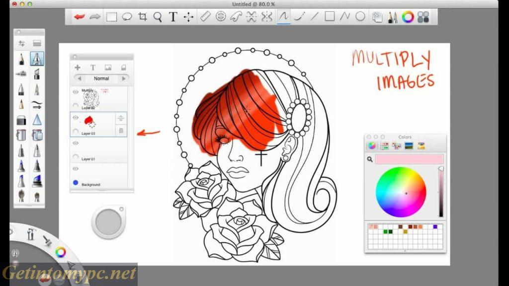Select the Pencil brush in brush palette
This screenshot has width=509, height=286.
(x=21, y=59)
